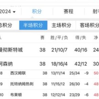Open the 2024 season dropdown
The width and height of the screenshot is (99, 99).
click(x=8, y=12)
